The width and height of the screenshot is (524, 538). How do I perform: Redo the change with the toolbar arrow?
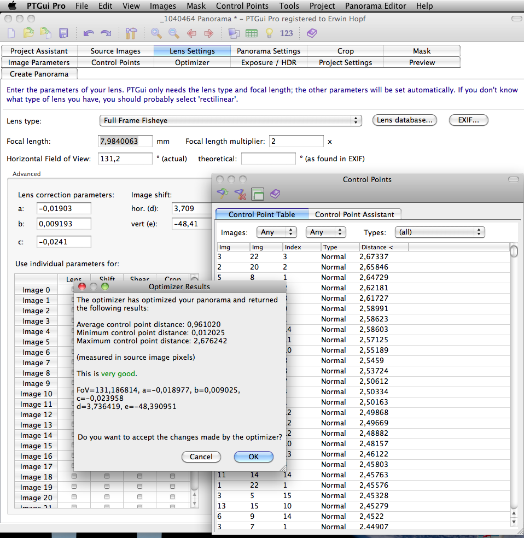(106, 33)
